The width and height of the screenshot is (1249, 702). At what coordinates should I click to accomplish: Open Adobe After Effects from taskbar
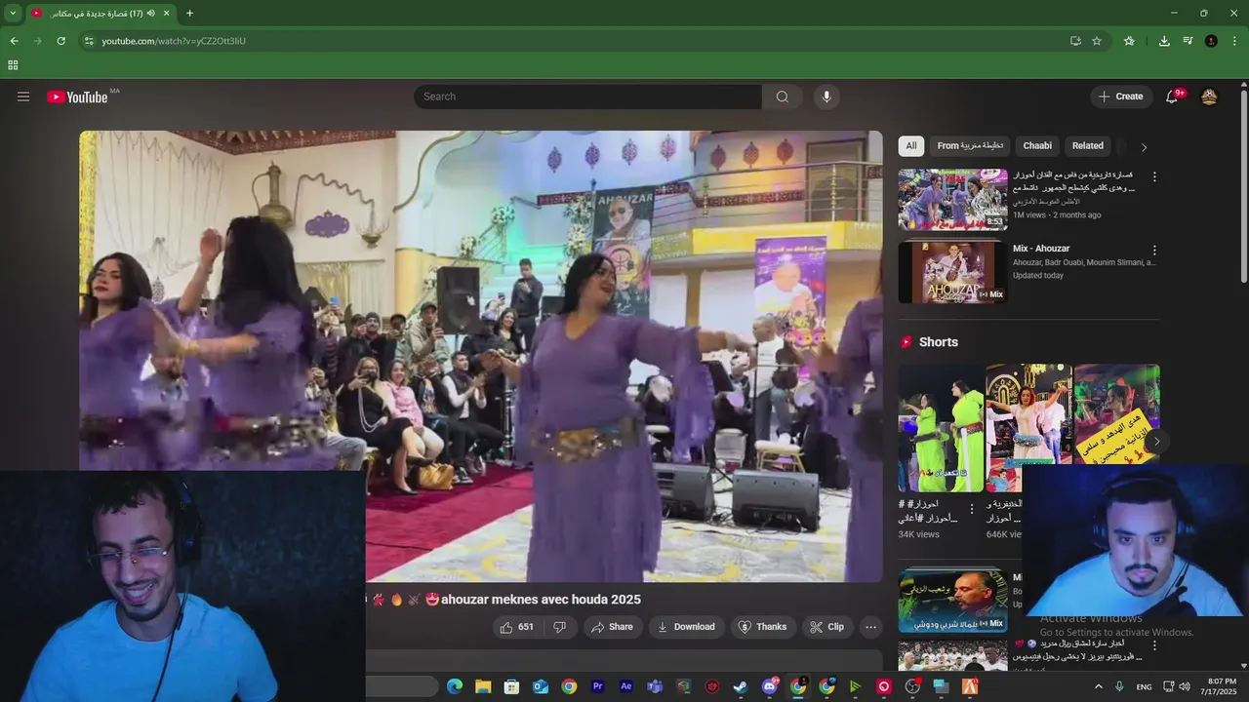626,686
